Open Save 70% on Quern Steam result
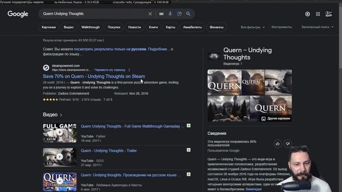 tap(94, 76)
